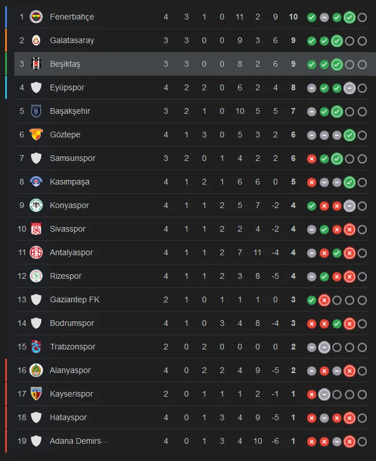Screen dimensions: 376x461
Task: Click the Başakşehir club badge
Action: (36, 111)
